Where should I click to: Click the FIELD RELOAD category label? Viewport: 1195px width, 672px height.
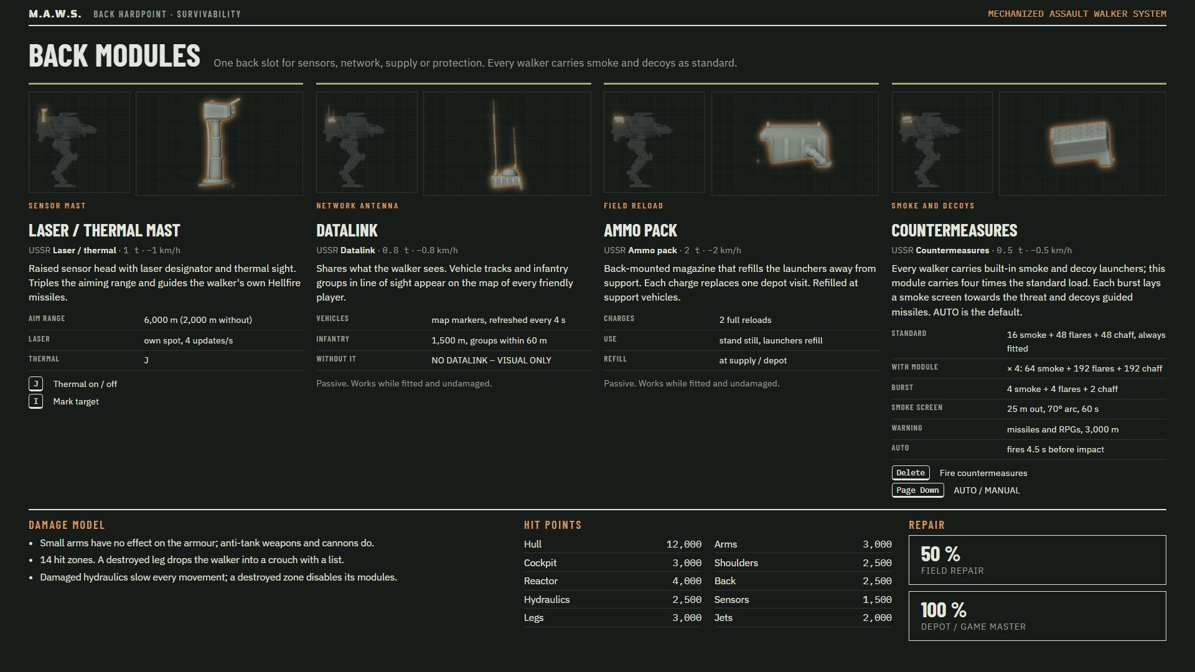pyautogui.click(x=634, y=206)
